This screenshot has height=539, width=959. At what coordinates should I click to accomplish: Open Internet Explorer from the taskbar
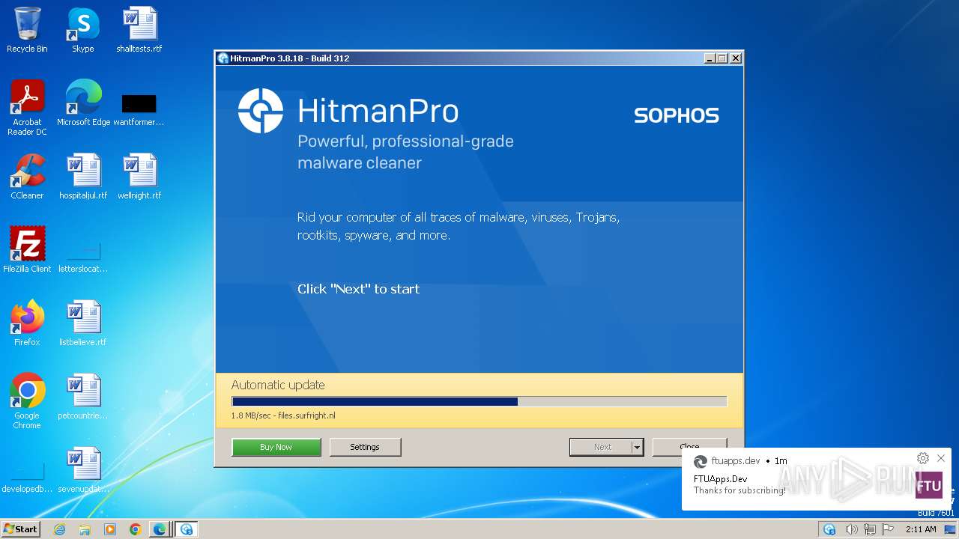click(60, 529)
